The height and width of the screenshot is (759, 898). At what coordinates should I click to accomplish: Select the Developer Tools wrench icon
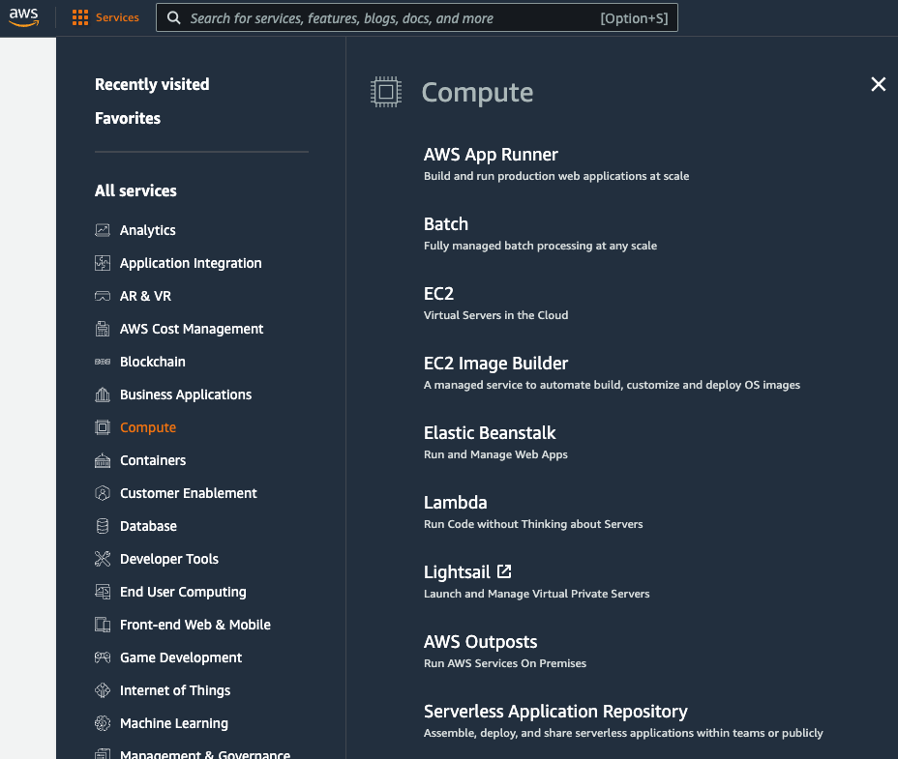tap(103, 559)
